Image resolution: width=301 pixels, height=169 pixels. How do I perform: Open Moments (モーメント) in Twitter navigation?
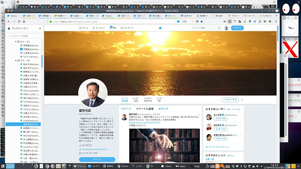99,28
